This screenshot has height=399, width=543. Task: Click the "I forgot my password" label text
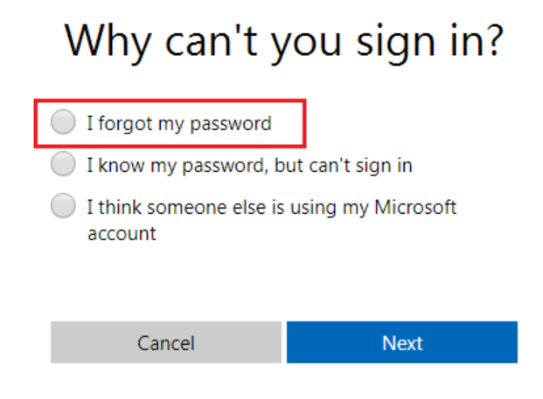tap(178, 124)
